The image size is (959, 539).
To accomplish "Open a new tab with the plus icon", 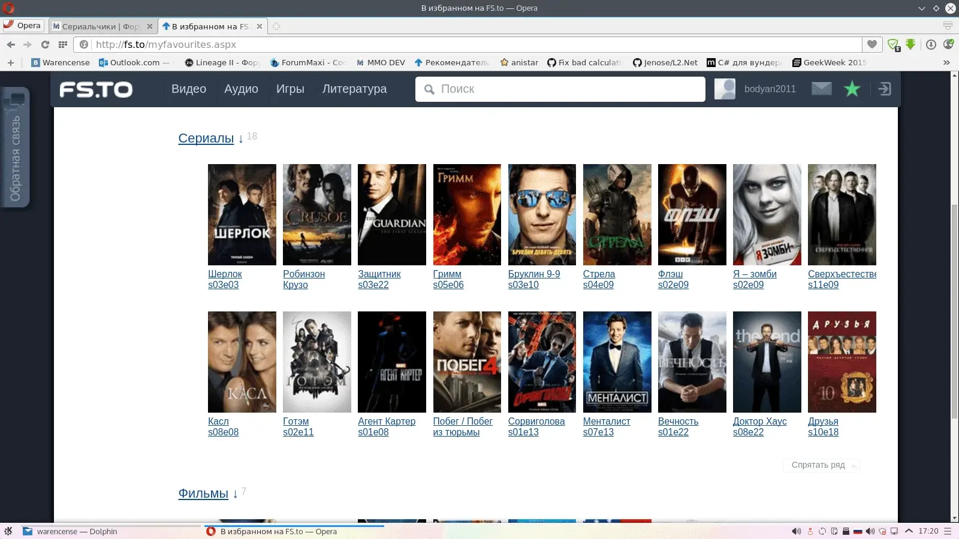I will (x=276, y=26).
